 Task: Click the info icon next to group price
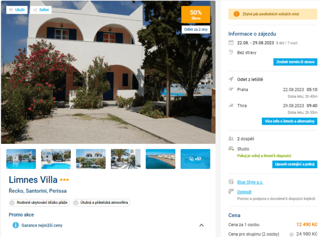291,234
